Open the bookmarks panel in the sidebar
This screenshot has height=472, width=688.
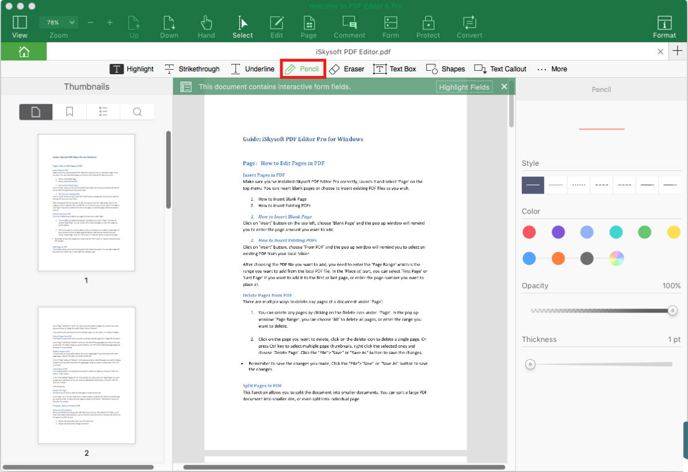click(69, 111)
